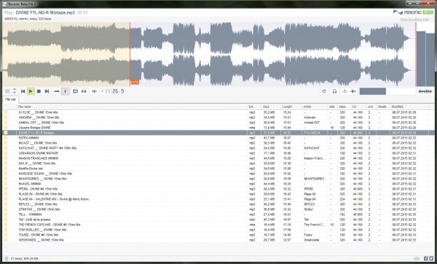Sort by Artist column header

pos(315,106)
